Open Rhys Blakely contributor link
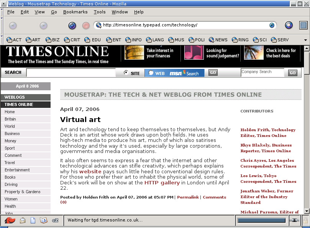Screen dimensions: 310x228 [x=266, y=148]
